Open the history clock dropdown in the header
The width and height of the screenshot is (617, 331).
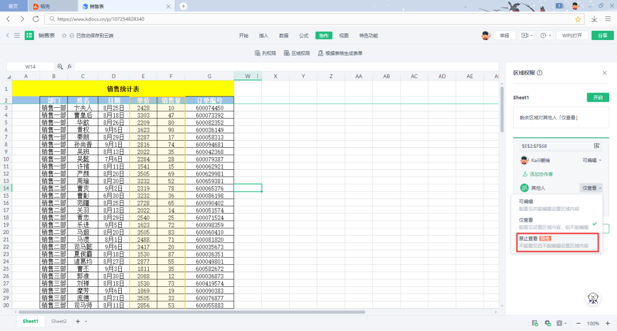click(545, 35)
